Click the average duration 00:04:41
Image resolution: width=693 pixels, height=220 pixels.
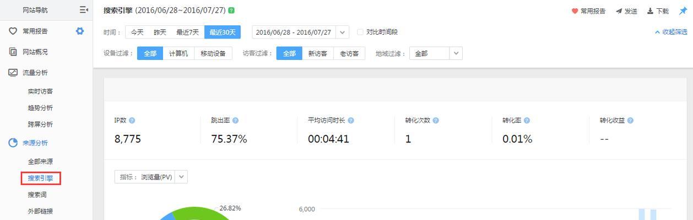329,139
